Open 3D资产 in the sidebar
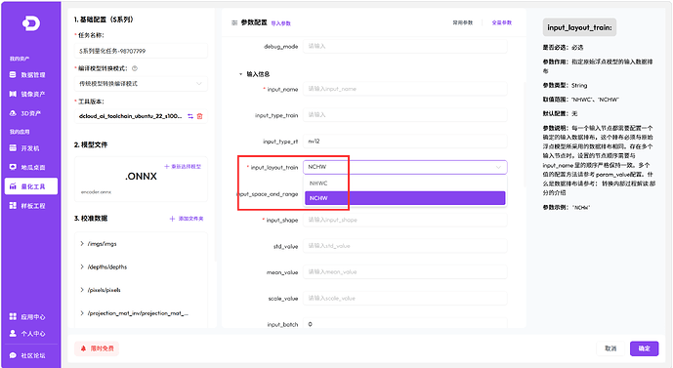The image size is (673, 368). [x=31, y=113]
